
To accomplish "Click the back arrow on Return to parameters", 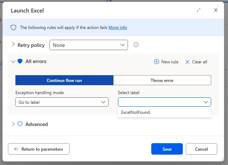I will [x=16, y=149].
